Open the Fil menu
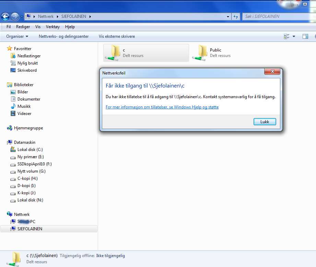The height and width of the screenshot is (267, 316). coord(9,27)
